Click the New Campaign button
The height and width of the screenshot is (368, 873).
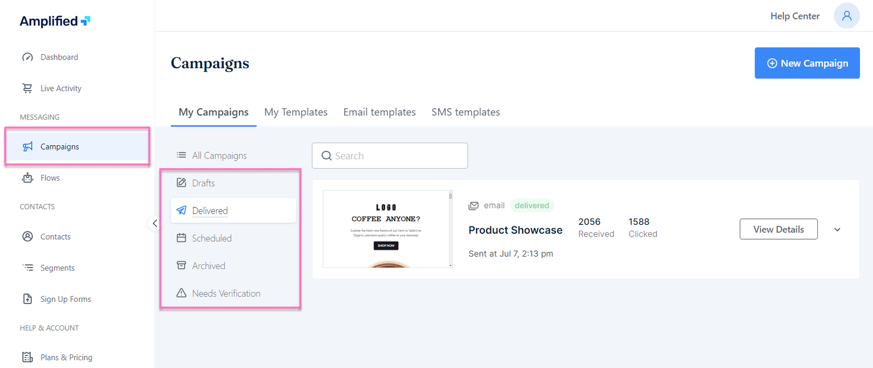[807, 63]
